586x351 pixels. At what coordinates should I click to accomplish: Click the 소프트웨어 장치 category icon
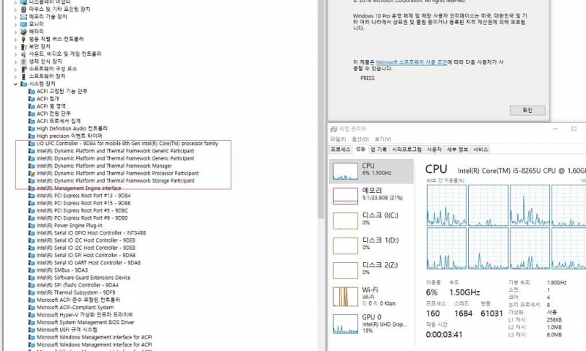(23, 76)
